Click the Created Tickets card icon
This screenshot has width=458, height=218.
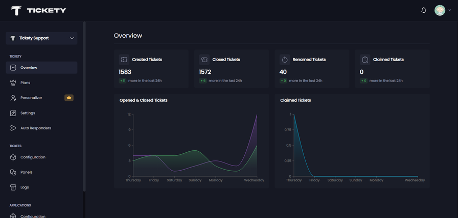(x=123, y=60)
